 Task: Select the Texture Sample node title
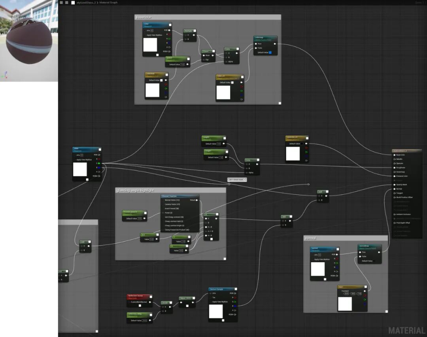point(217,289)
